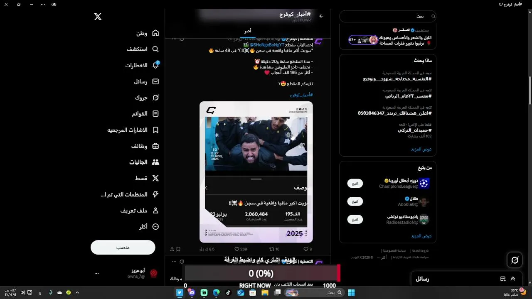Image resolution: width=532 pixels, height=299 pixels.
Task: Open the floating Grok button
Action: [x=515, y=260]
